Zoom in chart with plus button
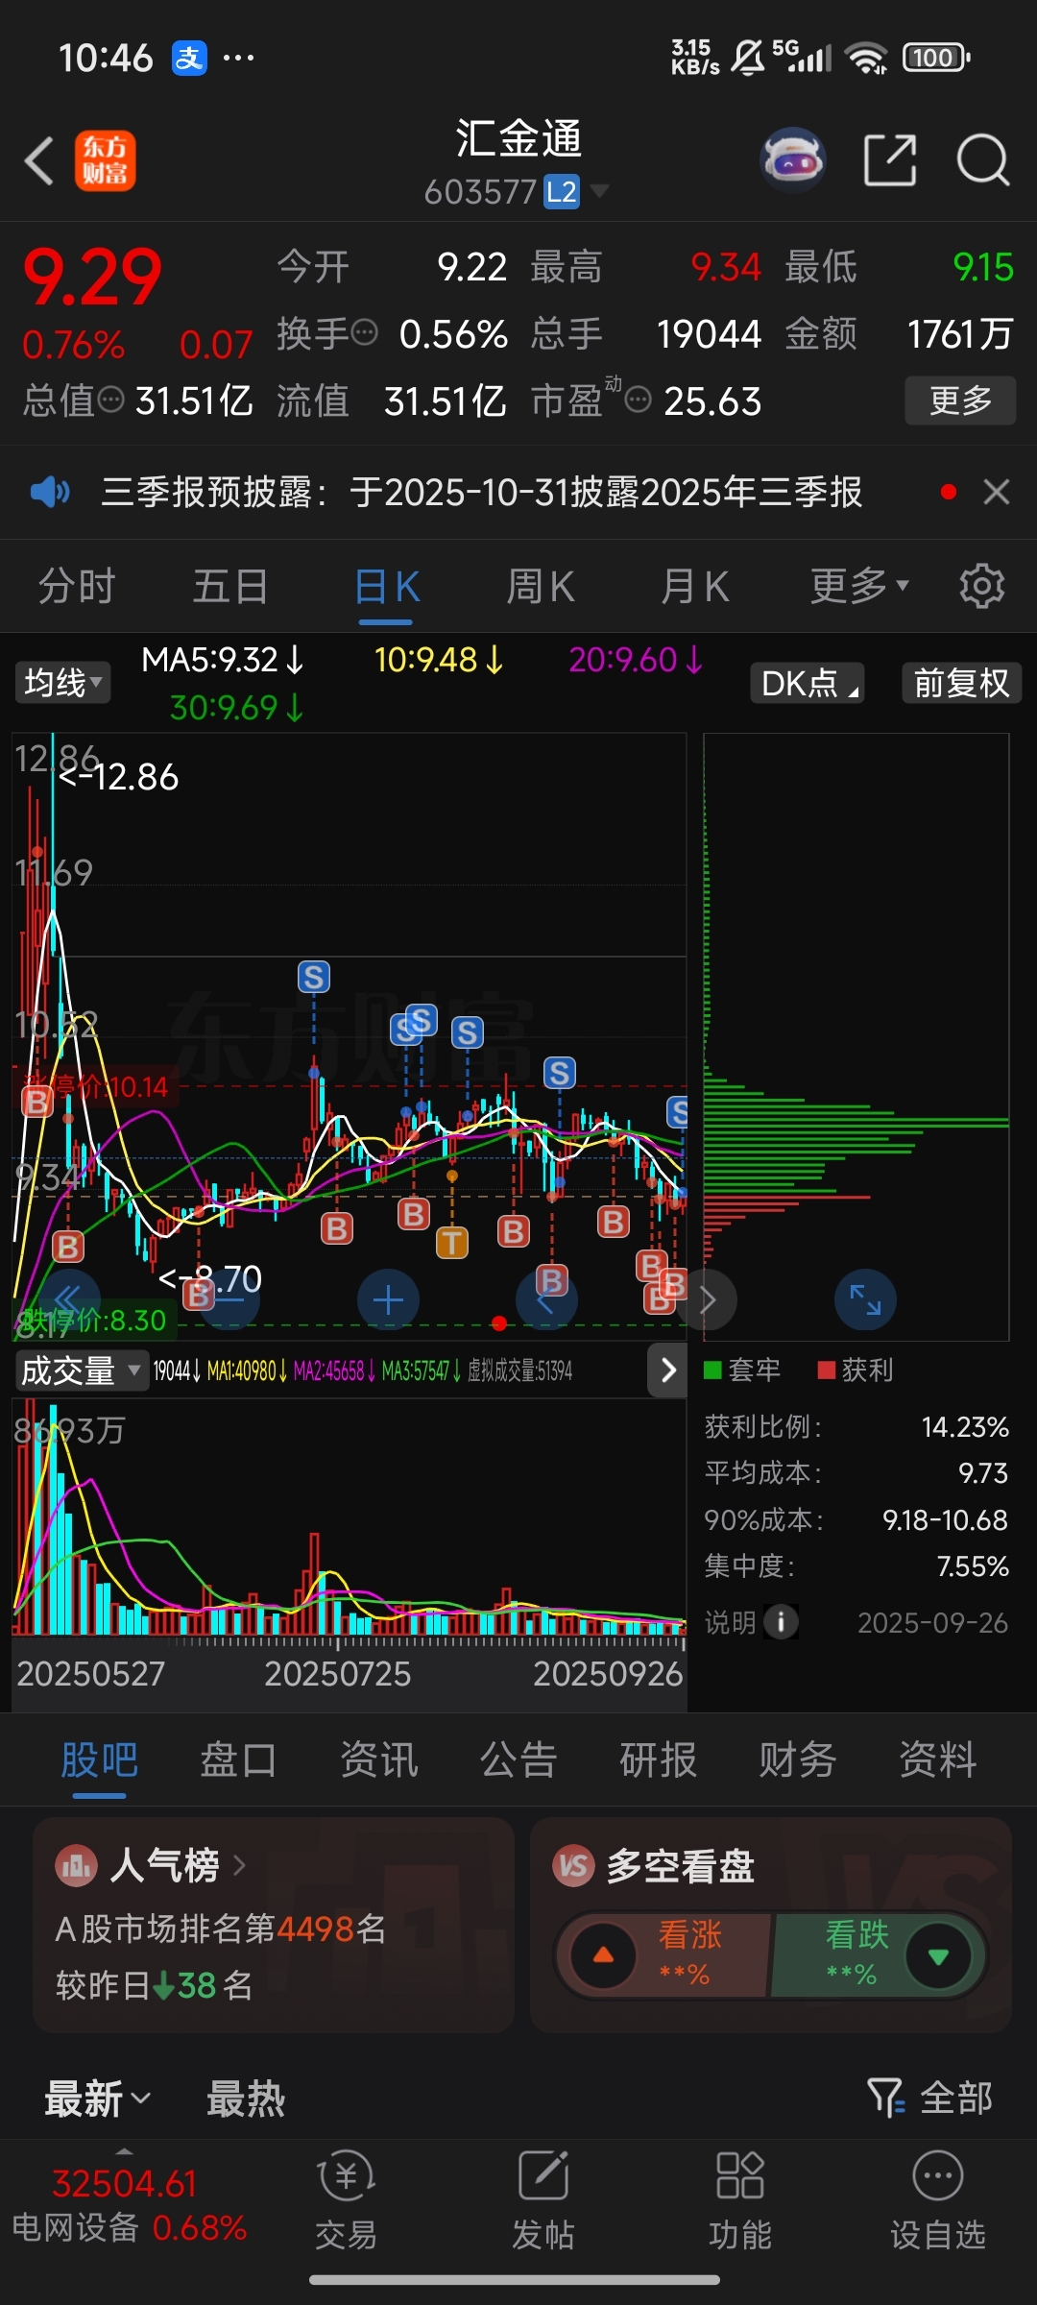This screenshot has height=2305, width=1037. point(388,1300)
